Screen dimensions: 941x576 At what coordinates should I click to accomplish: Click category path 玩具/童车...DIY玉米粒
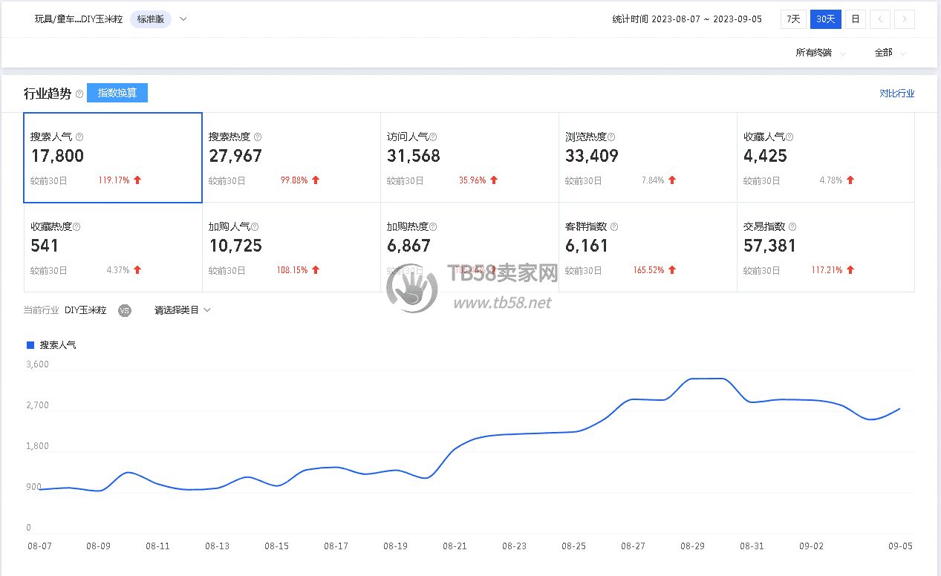[x=79, y=19]
